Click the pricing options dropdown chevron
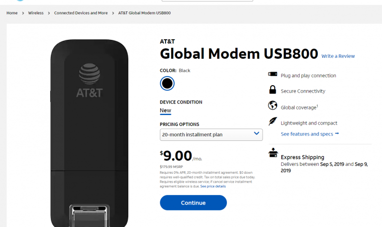The height and width of the screenshot is (227, 382). [257, 133]
